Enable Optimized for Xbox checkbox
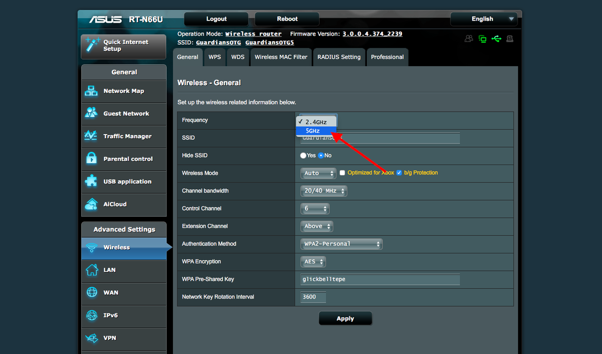This screenshot has width=602, height=354. pyautogui.click(x=342, y=173)
